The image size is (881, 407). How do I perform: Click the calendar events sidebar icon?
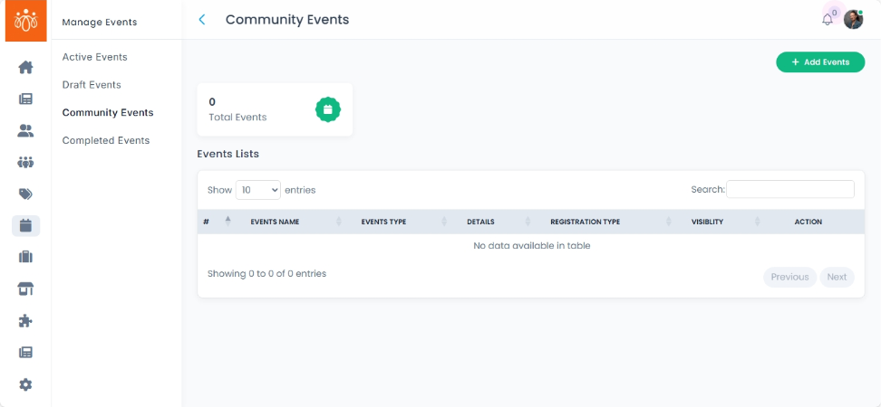pyautogui.click(x=25, y=226)
